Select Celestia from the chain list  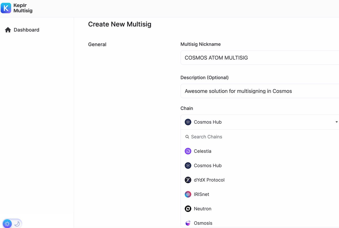[x=260, y=151]
